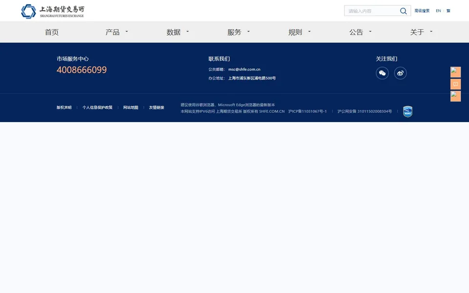This screenshot has height=293, width=469.
Task: Click the 联系我们 heading
Action: point(219,59)
